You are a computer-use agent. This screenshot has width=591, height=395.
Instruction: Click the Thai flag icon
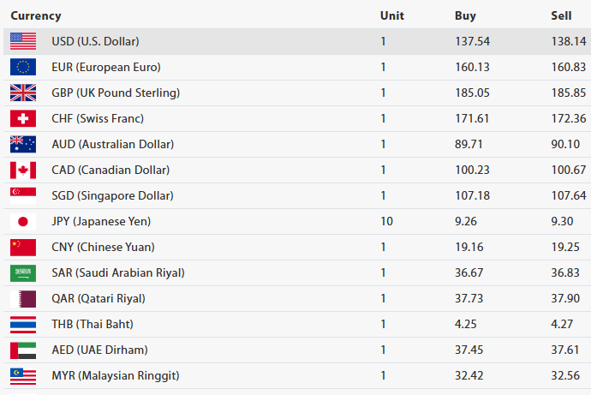pos(23,324)
